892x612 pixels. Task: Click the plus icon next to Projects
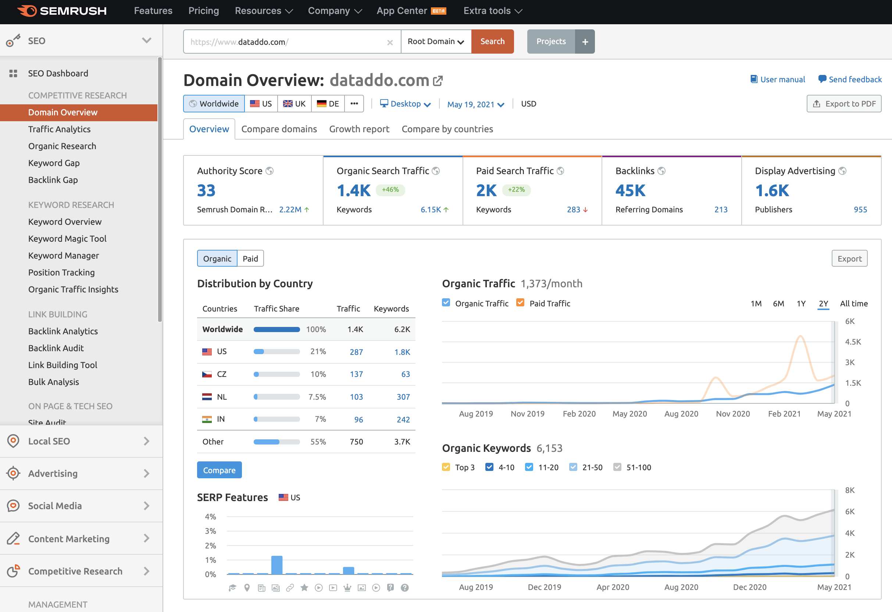tap(585, 42)
